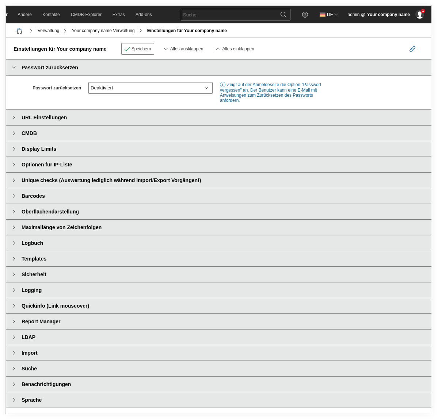The height and width of the screenshot is (420, 438).
Task: Collapse the Passwort zurücksetzen section
Action: tap(50, 68)
